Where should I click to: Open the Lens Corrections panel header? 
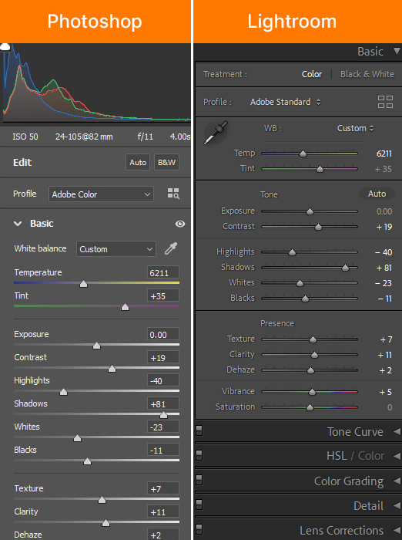click(341, 531)
